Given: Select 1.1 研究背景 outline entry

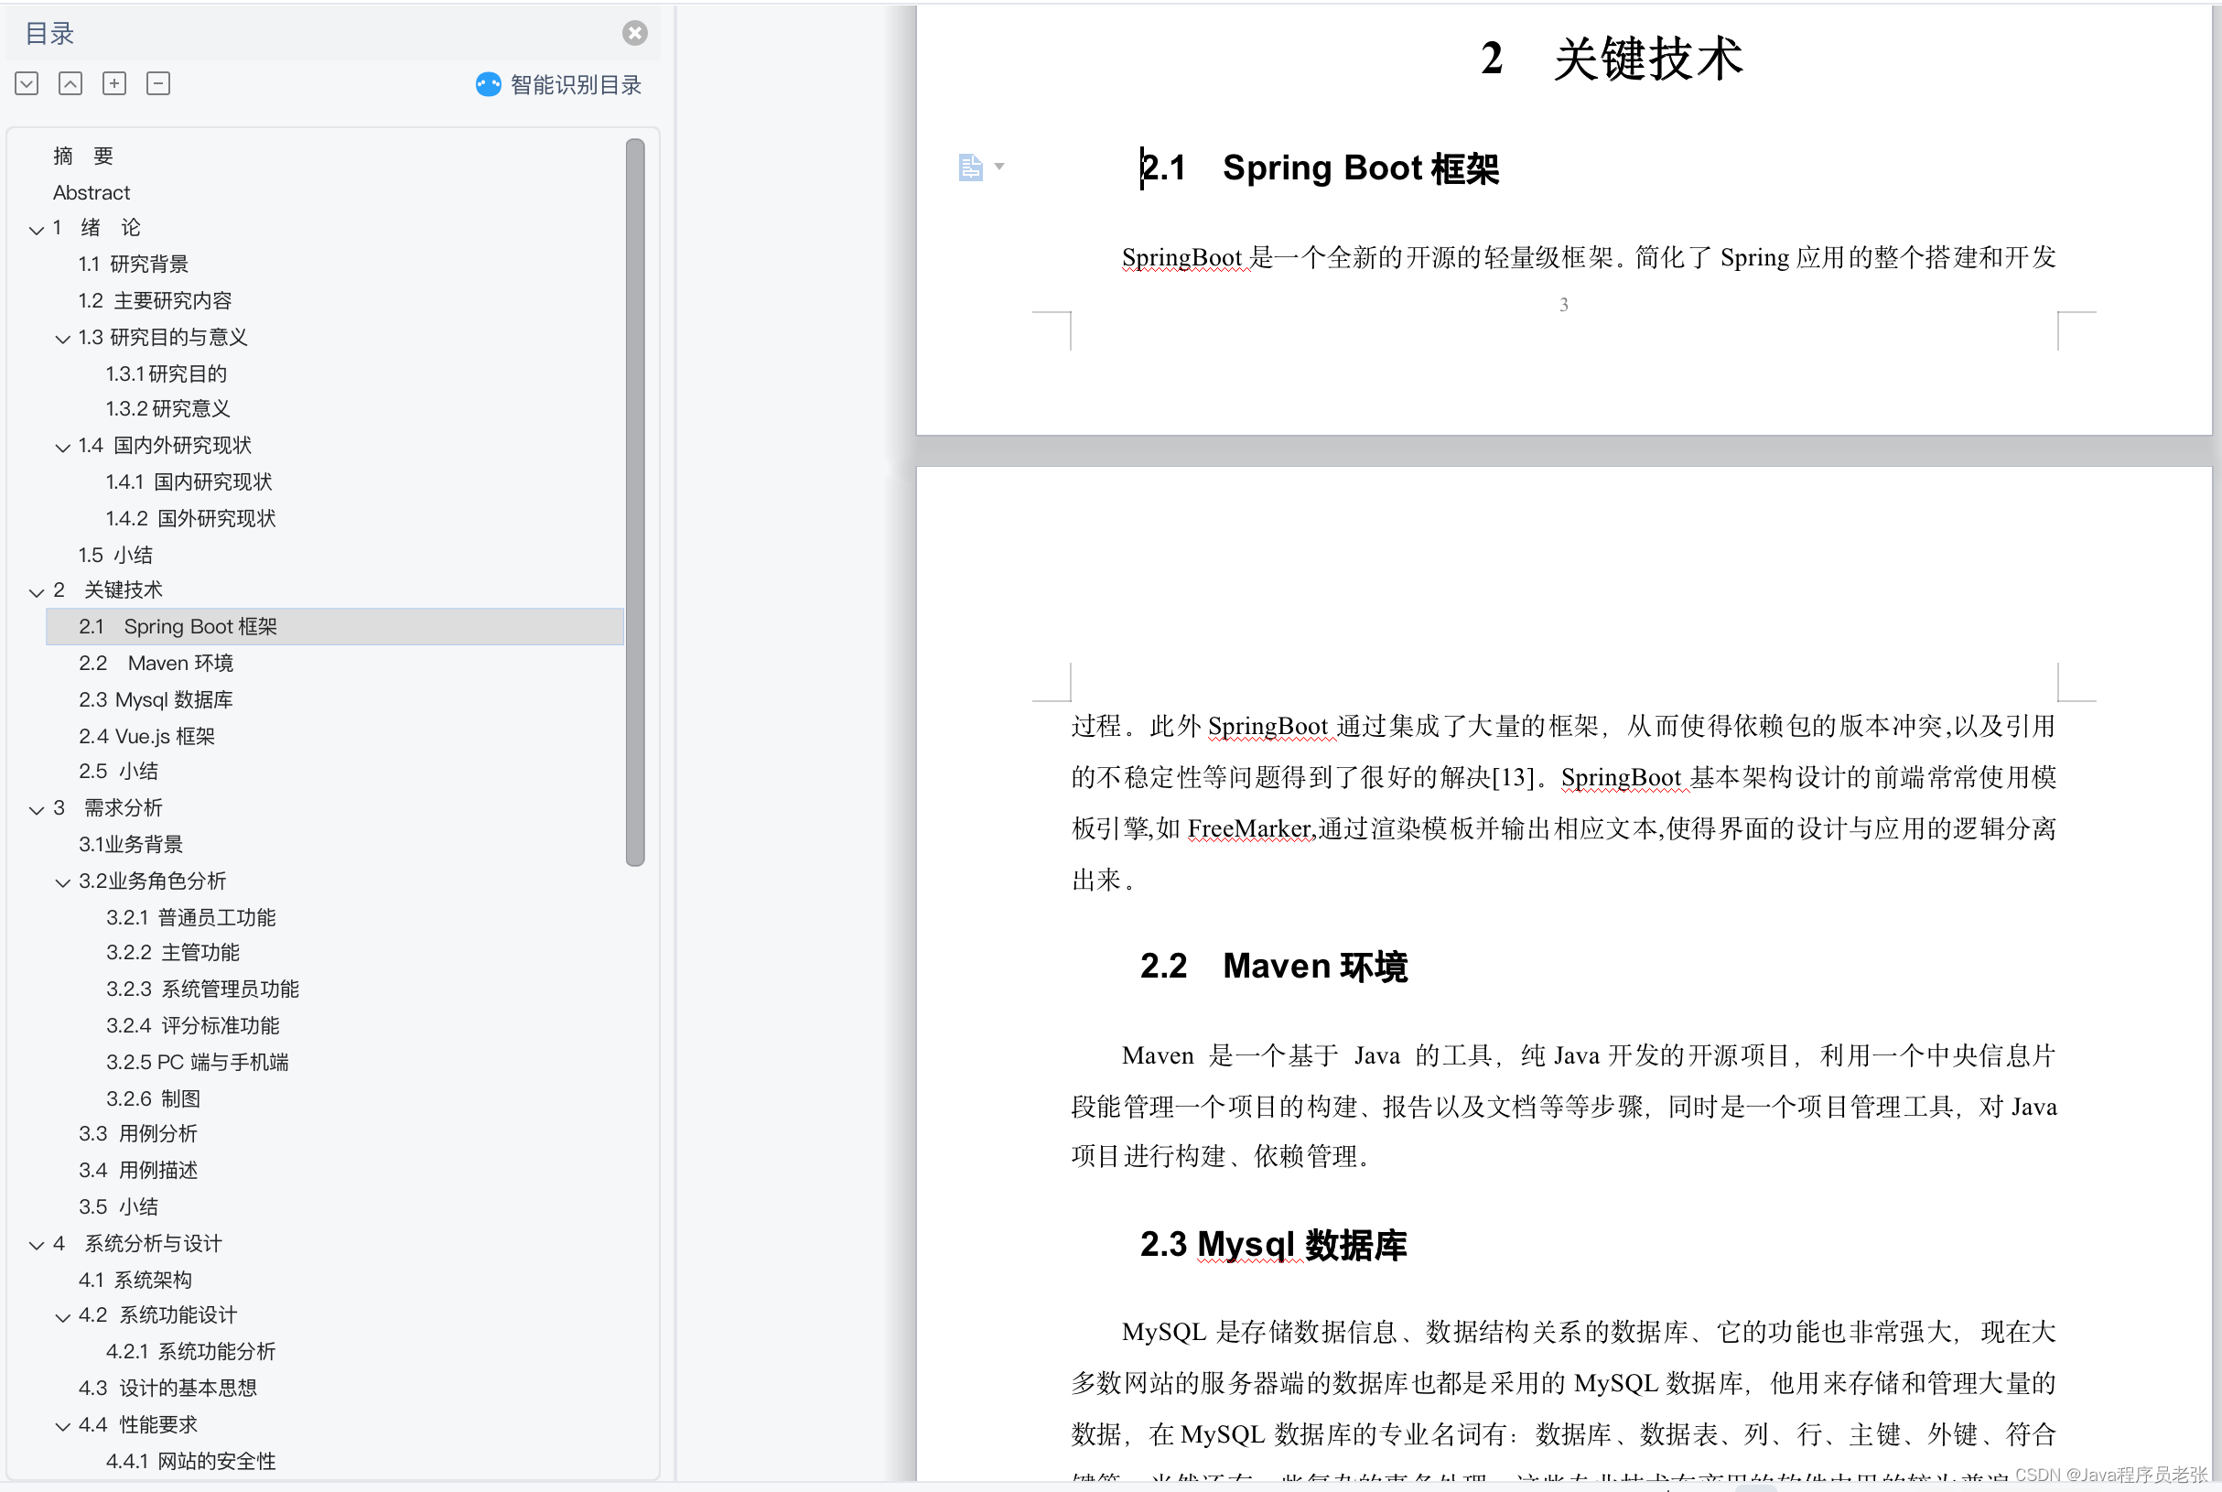Looking at the screenshot, I should 134,264.
